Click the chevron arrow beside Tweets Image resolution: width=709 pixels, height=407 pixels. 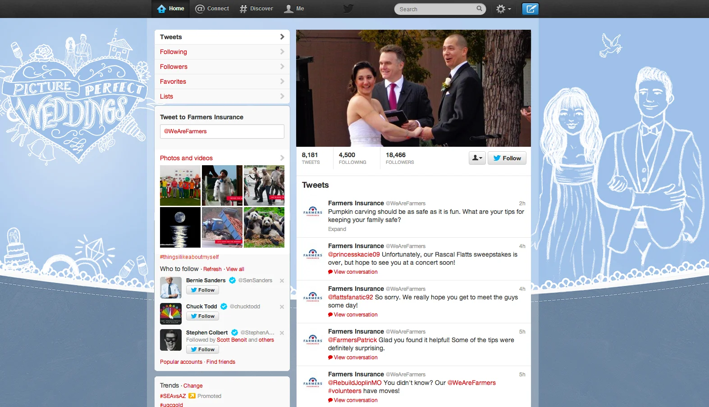tap(282, 37)
